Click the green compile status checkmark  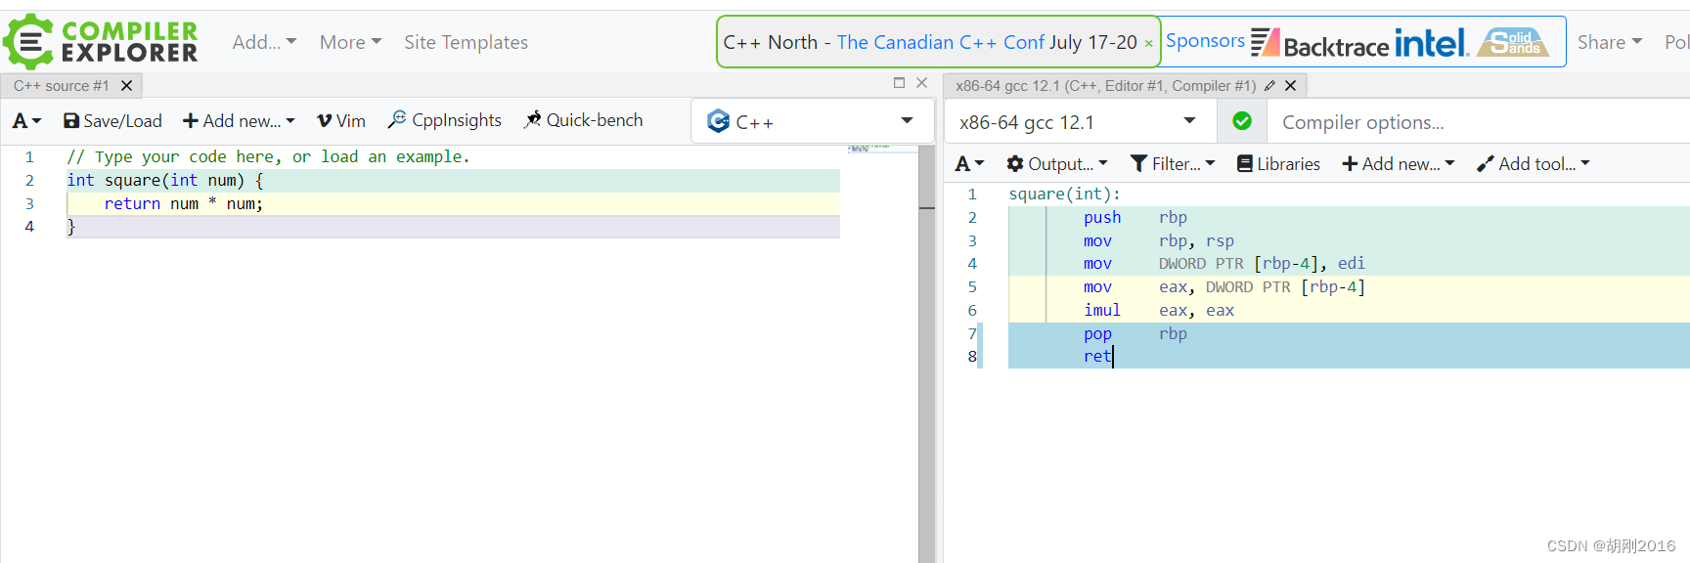pos(1242,121)
